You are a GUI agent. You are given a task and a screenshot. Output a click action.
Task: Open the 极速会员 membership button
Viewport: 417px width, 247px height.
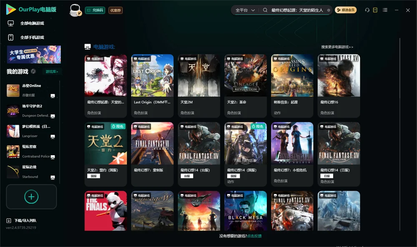[x=346, y=10]
